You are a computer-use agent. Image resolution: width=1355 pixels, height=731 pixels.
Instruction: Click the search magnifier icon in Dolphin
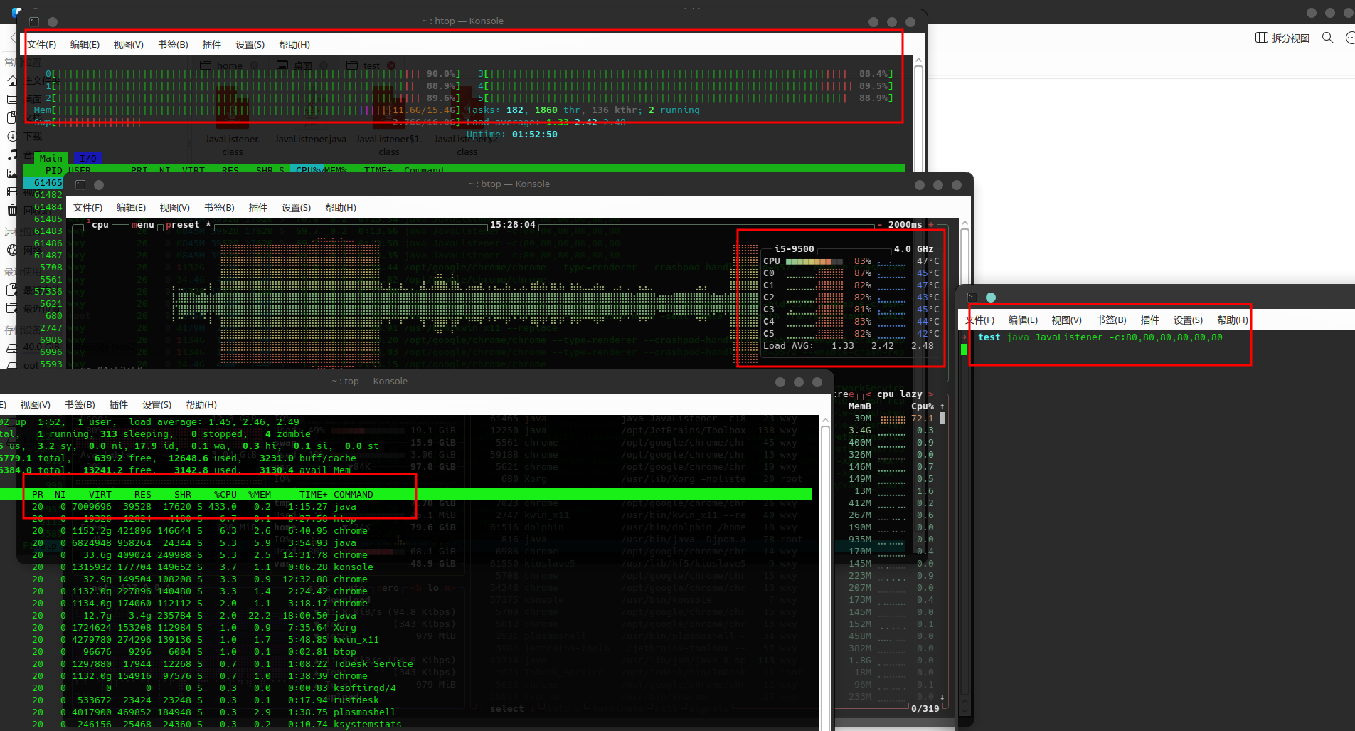[1327, 38]
